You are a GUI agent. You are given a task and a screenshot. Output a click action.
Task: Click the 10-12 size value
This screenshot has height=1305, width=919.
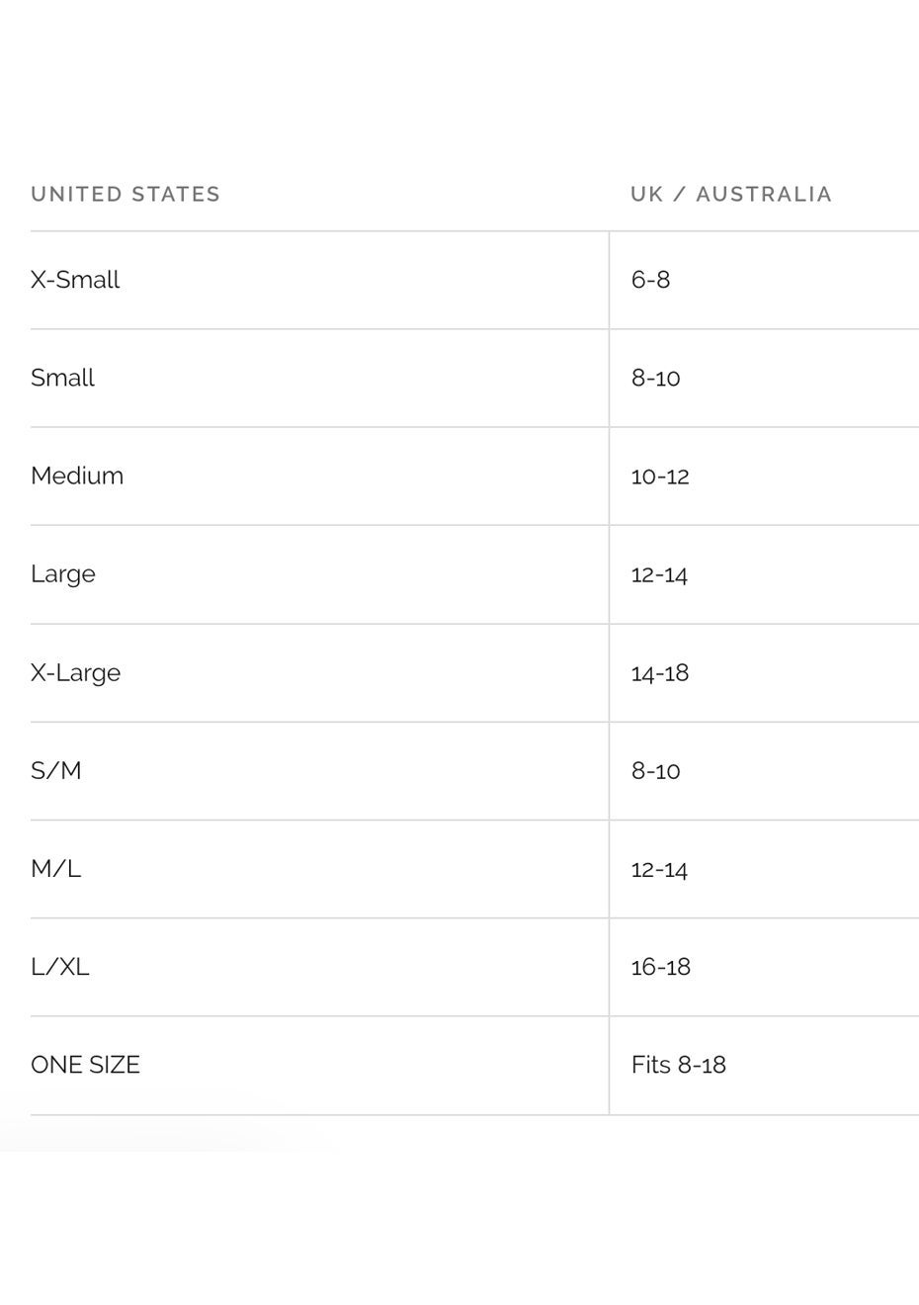(x=660, y=477)
